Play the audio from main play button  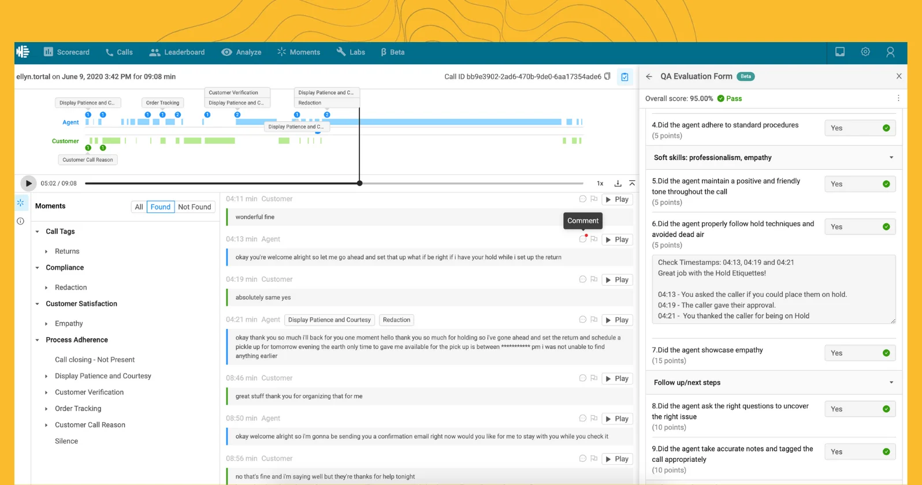28,183
